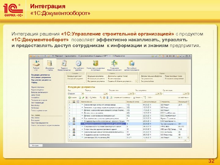Click the magnifier in Организация filter field
Viewport: 220px width, 165px height.
[188, 94]
